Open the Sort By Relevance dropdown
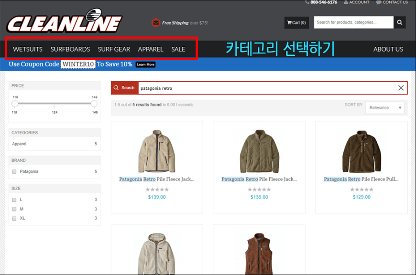 pyautogui.click(x=385, y=108)
